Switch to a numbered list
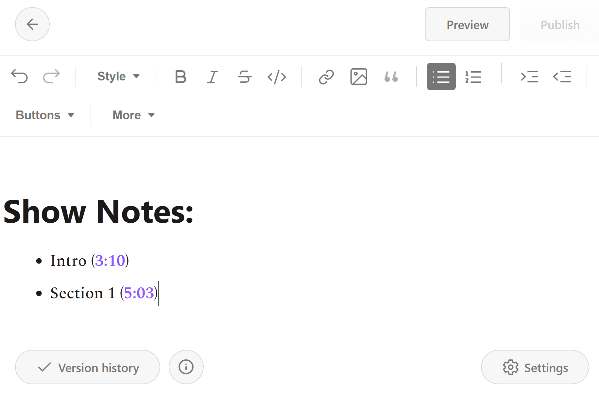This screenshot has width=599, height=394. coord(473,77)
